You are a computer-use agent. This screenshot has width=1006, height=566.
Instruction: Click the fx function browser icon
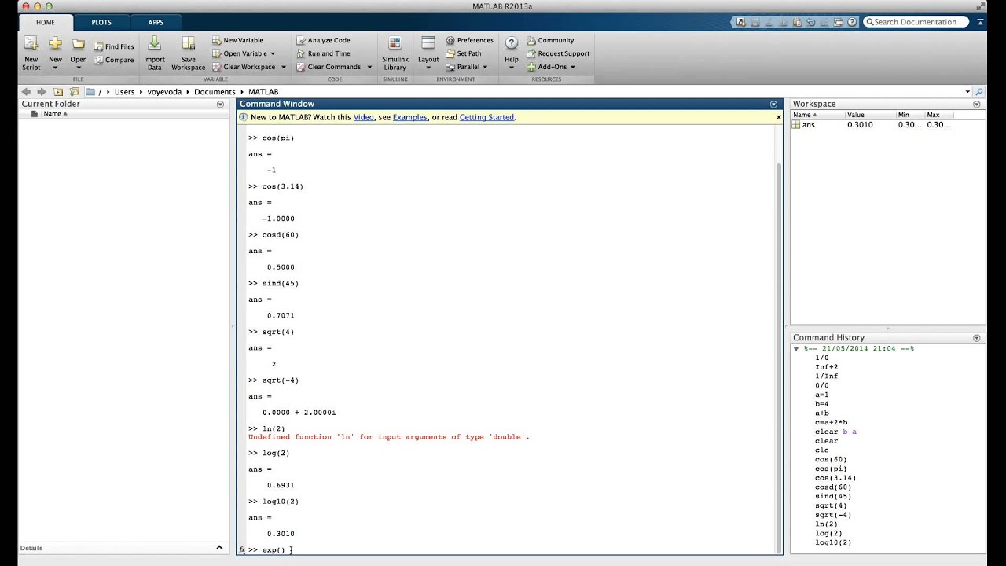(242, 550)
